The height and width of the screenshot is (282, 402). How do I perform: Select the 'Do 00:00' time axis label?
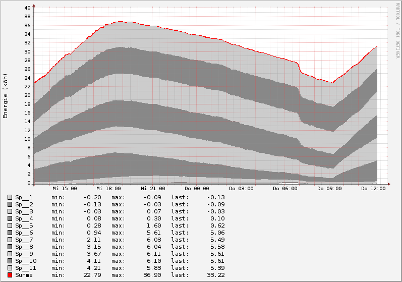(x=197, y=189)
